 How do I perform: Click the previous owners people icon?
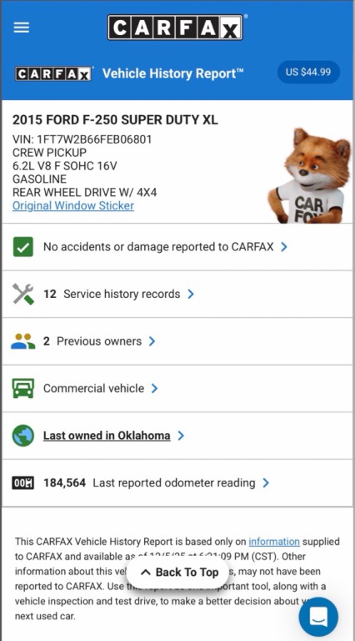22,341
